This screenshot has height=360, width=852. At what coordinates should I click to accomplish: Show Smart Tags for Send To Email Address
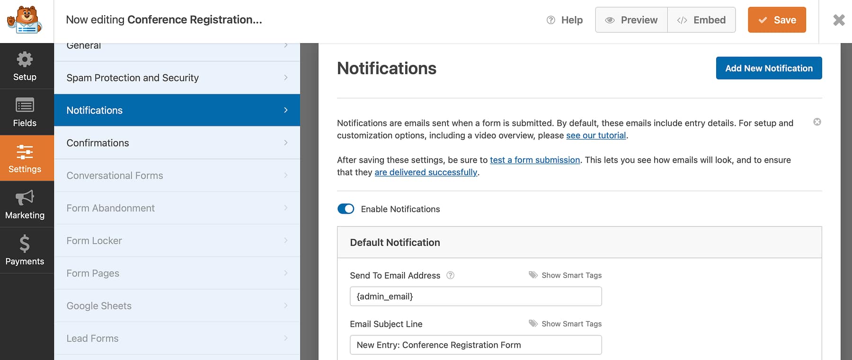[x=565, y=275]
